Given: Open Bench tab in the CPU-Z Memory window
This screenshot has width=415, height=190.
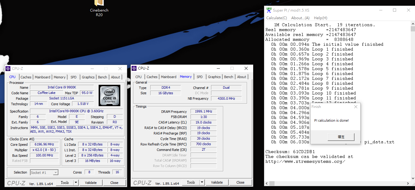Looking at the screenshot, I should click(229, 77).
